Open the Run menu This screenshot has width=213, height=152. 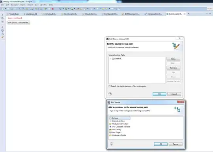(37, 5)
